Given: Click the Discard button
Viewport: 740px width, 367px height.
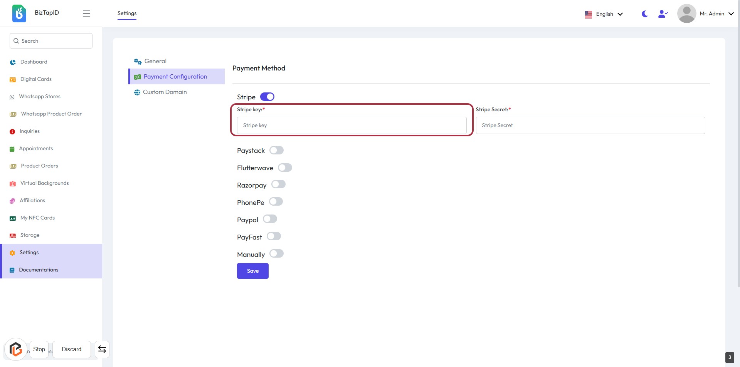Looking at the screenshot, I should tap(72, 349).
